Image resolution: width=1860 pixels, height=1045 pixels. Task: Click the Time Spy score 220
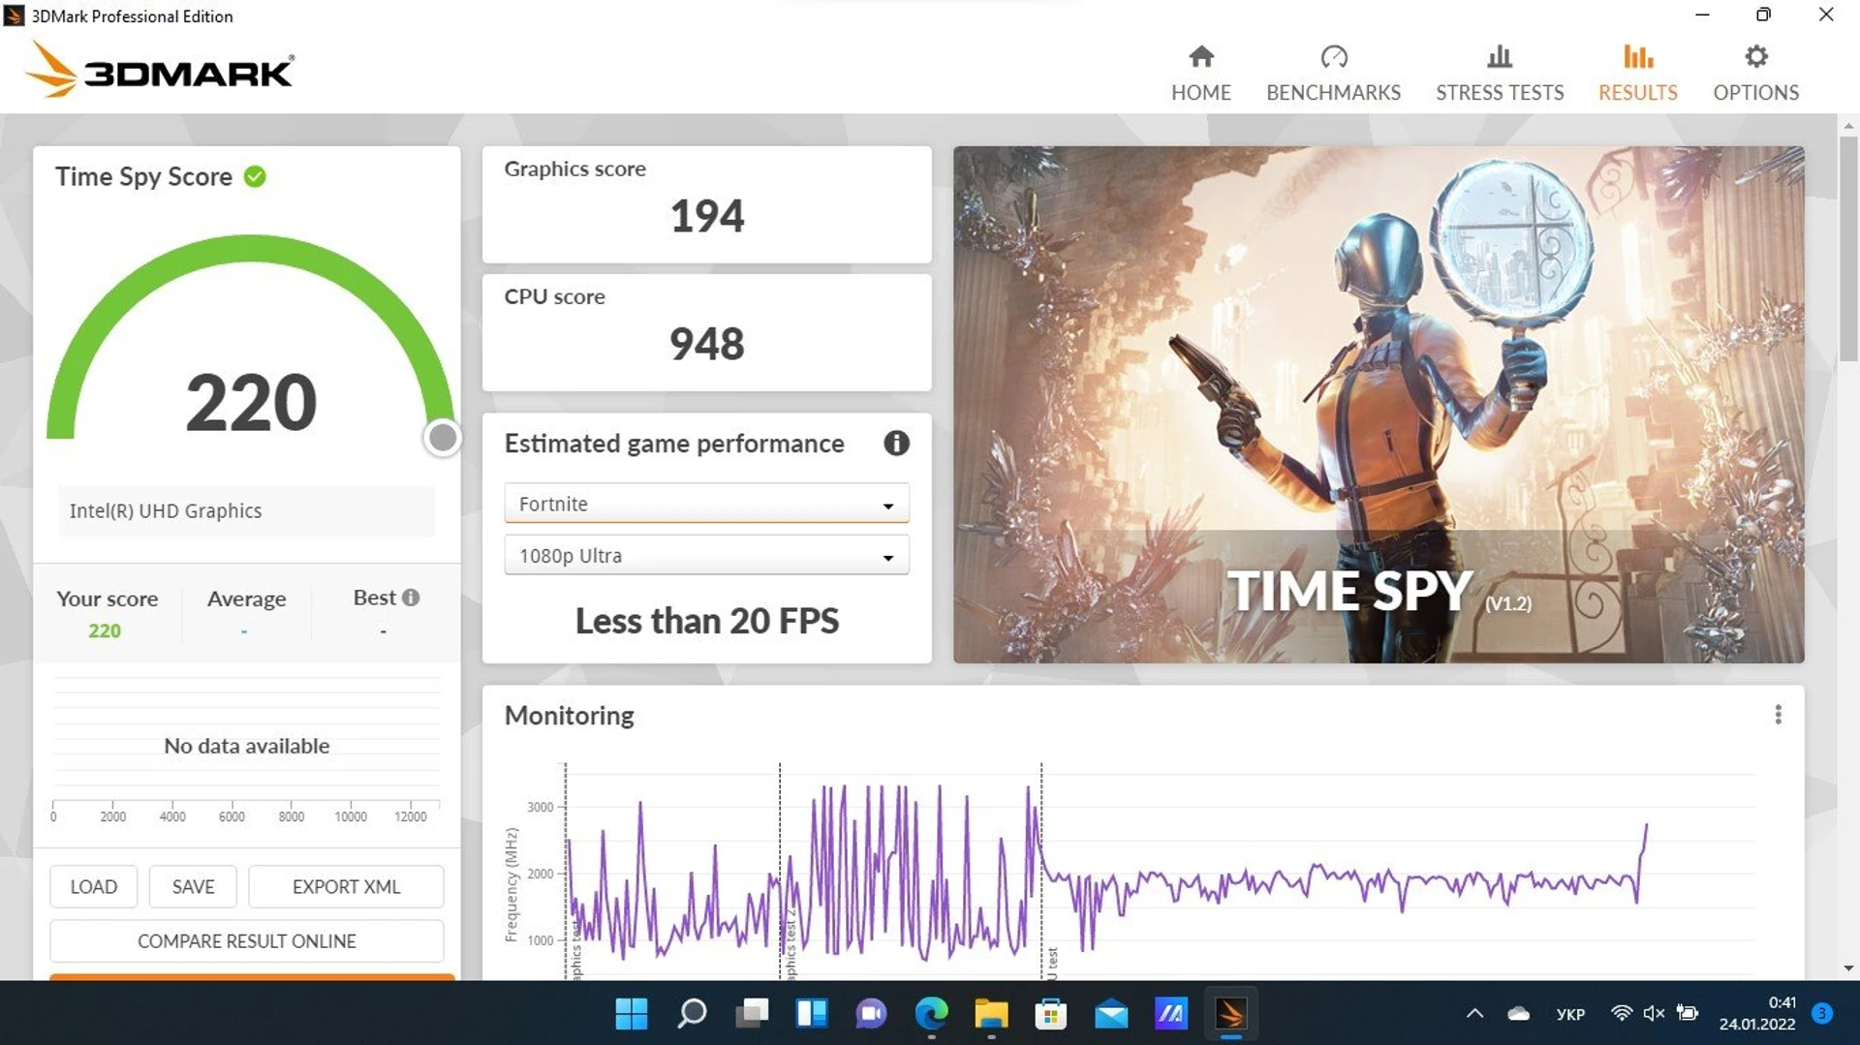(x=251, y=402)
